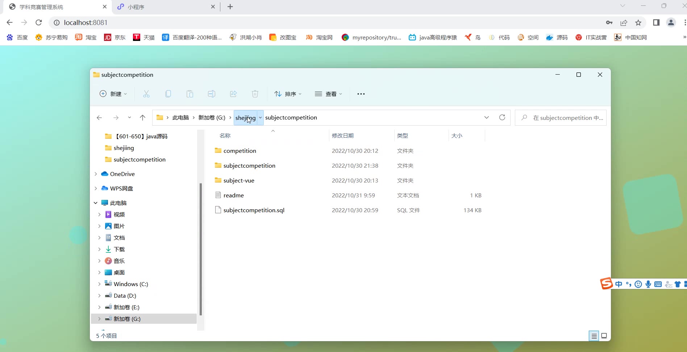Go forward in File Explorer navigation
The height and width of the screenshot is (352, 687).
[x=116, y=118]
